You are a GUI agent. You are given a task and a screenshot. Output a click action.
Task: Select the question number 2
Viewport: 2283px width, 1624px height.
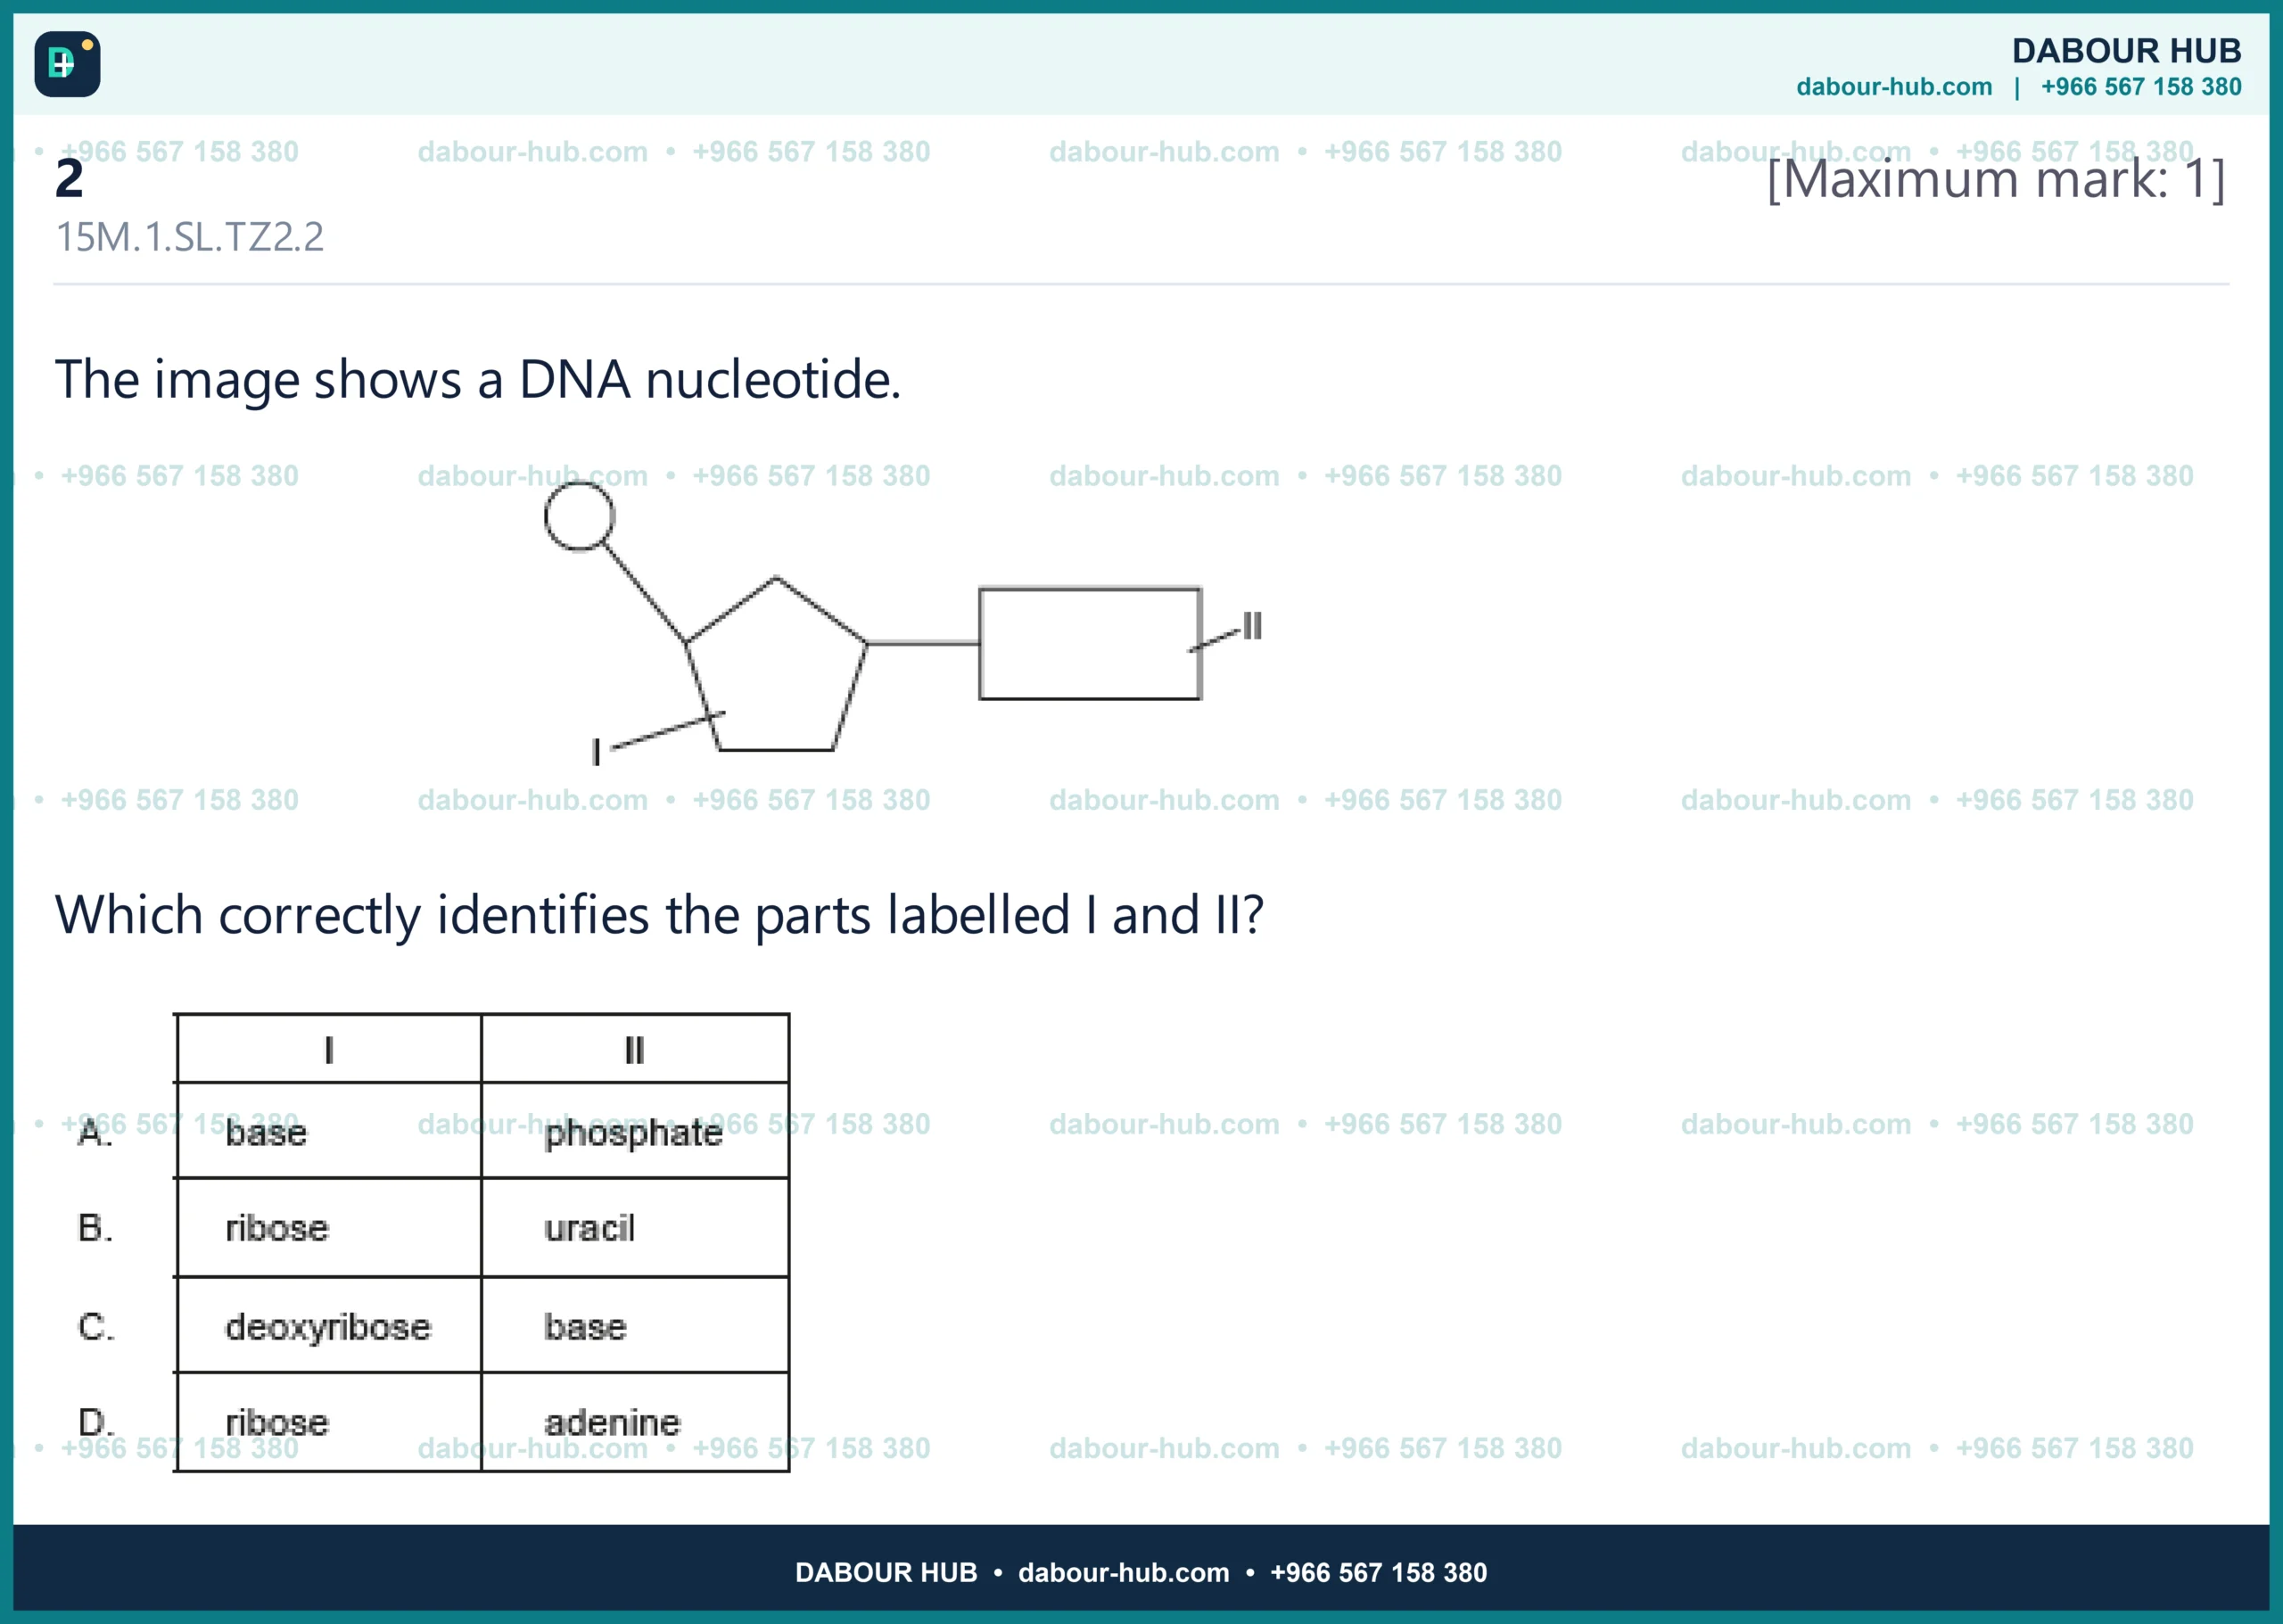69,179
